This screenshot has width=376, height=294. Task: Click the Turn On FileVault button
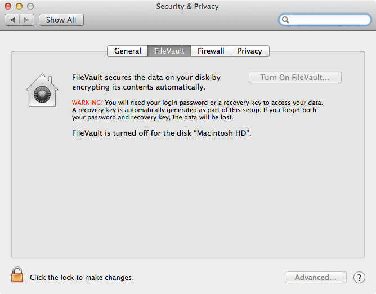click(295, 78)
